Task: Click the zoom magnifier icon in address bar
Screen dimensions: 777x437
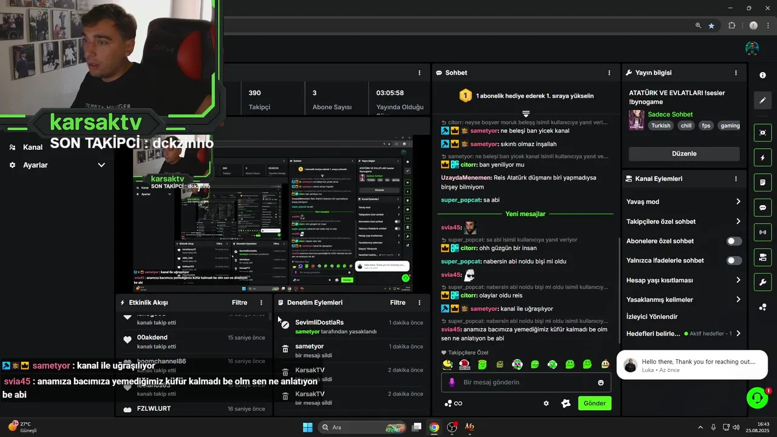Action: [699, 25]
